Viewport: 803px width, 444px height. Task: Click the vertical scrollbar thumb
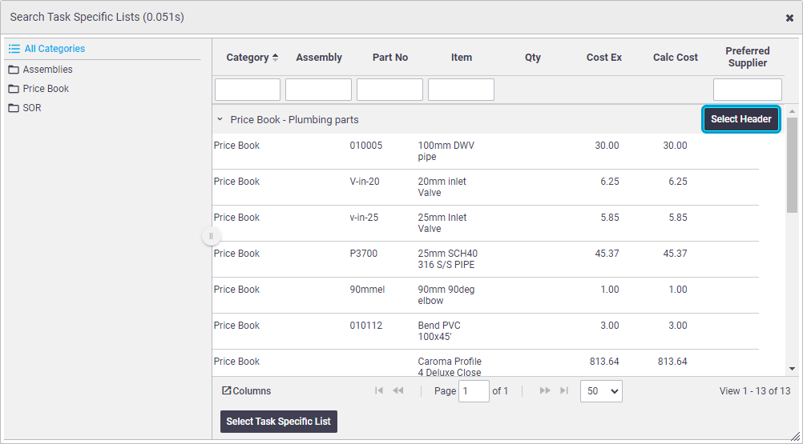(x=793, y=165)
